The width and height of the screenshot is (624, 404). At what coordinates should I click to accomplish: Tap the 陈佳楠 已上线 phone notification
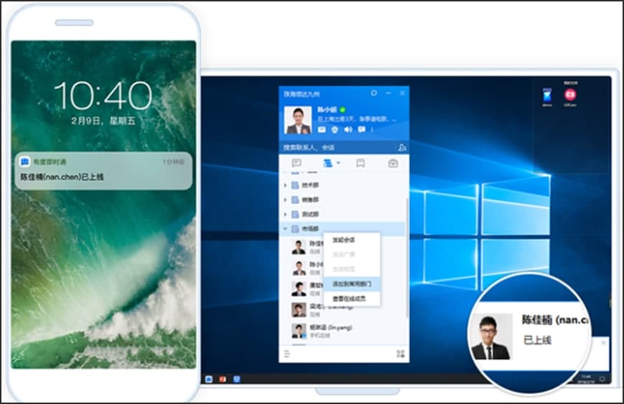click(103, 172)
